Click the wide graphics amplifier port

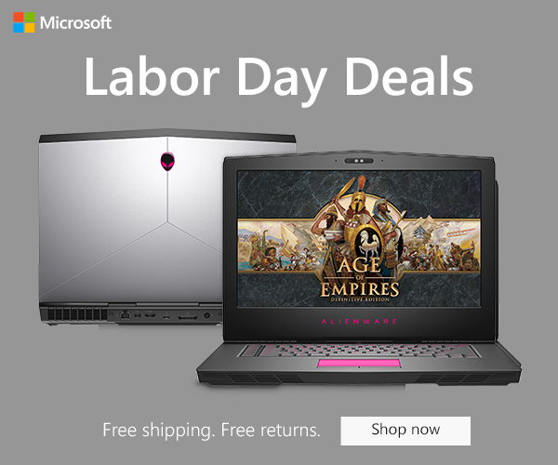pos(188,316)
